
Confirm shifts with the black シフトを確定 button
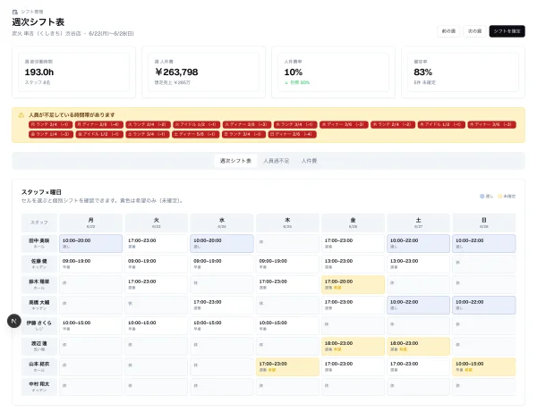point(507,31)
